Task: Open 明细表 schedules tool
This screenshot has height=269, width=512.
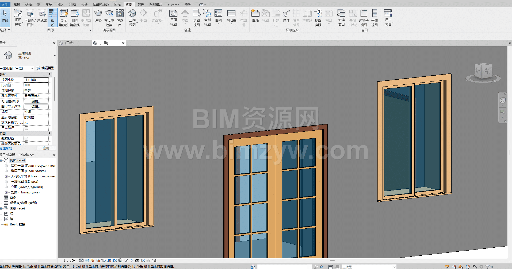Action: (x=231, y=17)
